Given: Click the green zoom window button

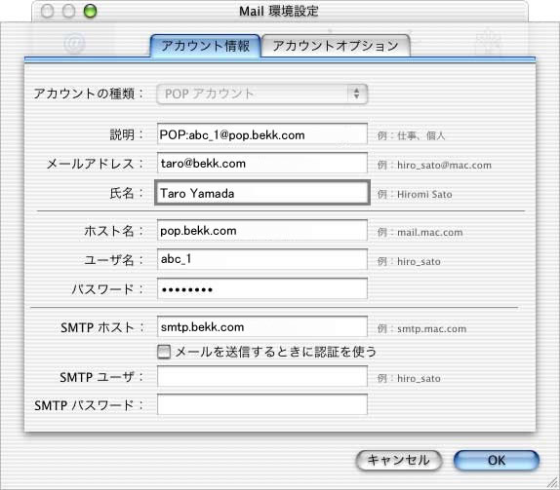Looking at the screenshot, I should pyautogui.click(x=90, y=11).
